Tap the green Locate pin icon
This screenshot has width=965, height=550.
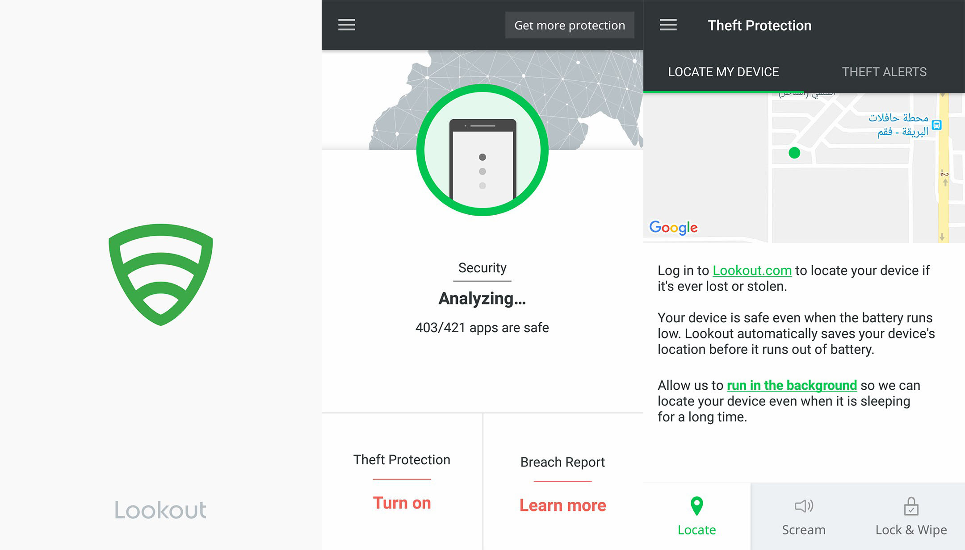[696, 506]
